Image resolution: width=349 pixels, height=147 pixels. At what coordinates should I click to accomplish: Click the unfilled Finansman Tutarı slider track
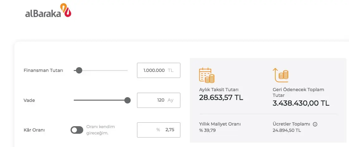pyautogui.click(x=104, y=70)
